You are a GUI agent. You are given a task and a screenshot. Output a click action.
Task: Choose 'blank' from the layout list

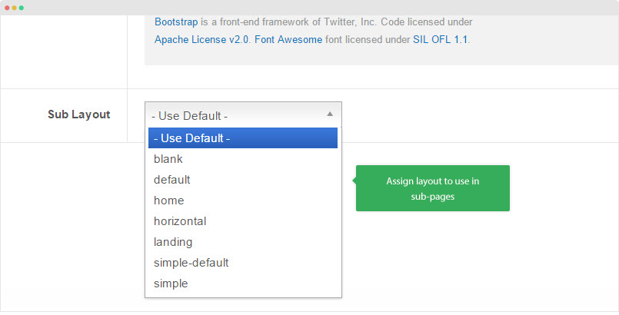(243, 159)
